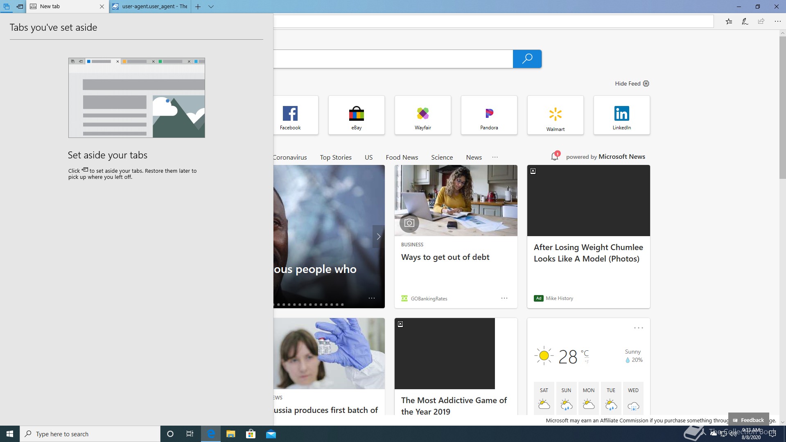Click the Windows taskbar search box
Screen dimensions: 786x442
point(90,434)
